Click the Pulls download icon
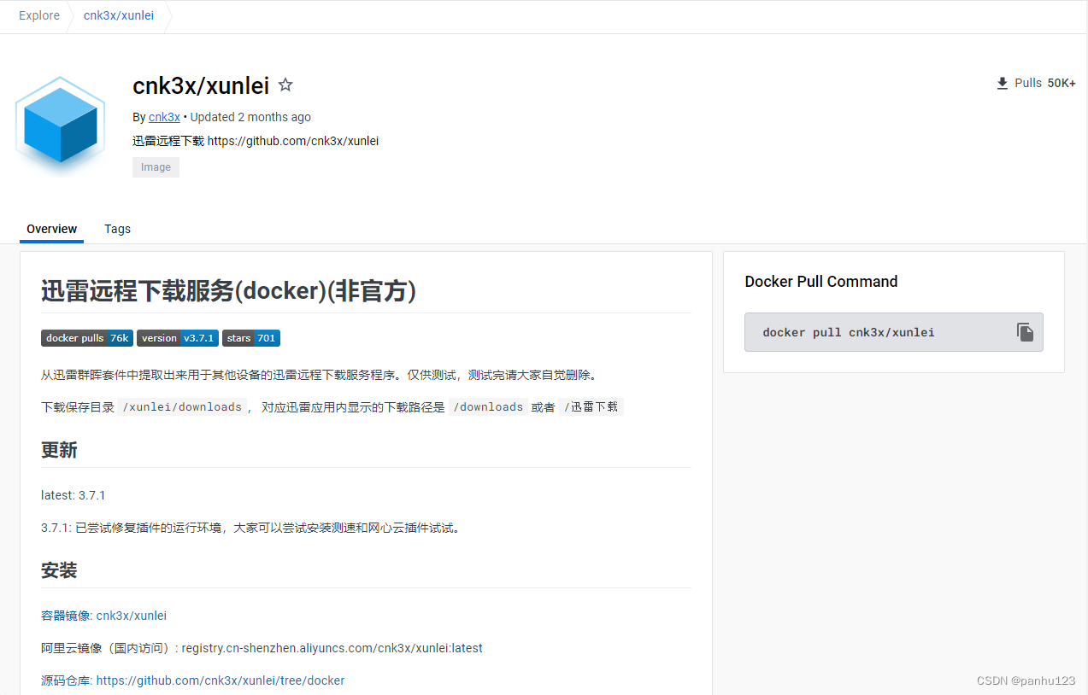The height and width of the screenshot is (695, 1088). point(1003,84)
